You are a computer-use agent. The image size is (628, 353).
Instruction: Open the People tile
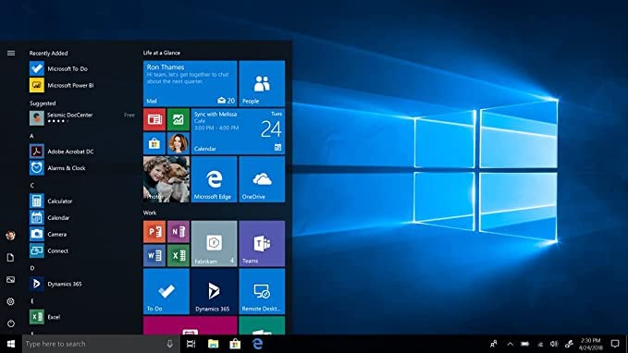[x=262, y=83]
